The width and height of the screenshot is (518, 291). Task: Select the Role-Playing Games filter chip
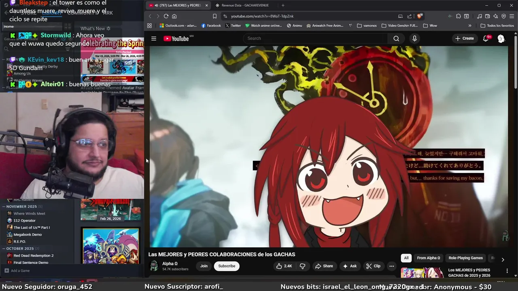coord(465,258)
